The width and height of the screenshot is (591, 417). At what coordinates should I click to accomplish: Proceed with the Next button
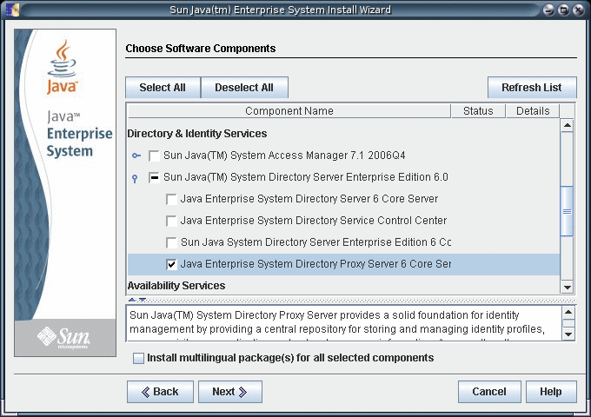tap(230, 392)
